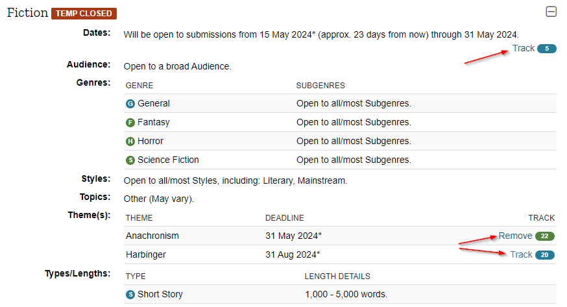This screenshot has height=307, width=567.
Task: Click the Anachronism theme name
Action: pyautogui.click(x=152, y=236)
